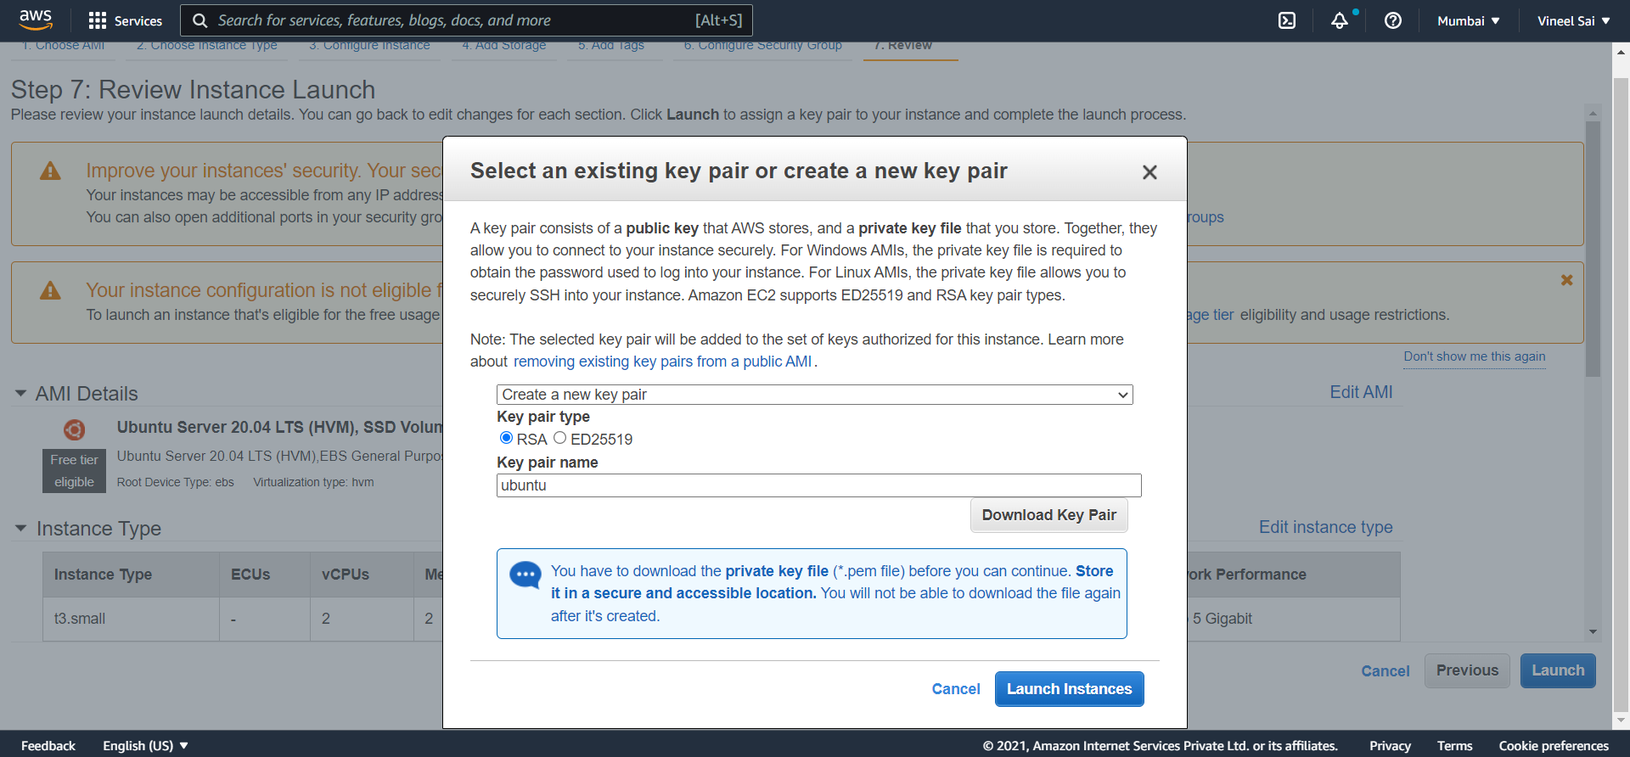The image size is (1630, 757).
Task: Click the AWS home logo
Action: pyautogui.click(x=36, y=19)
